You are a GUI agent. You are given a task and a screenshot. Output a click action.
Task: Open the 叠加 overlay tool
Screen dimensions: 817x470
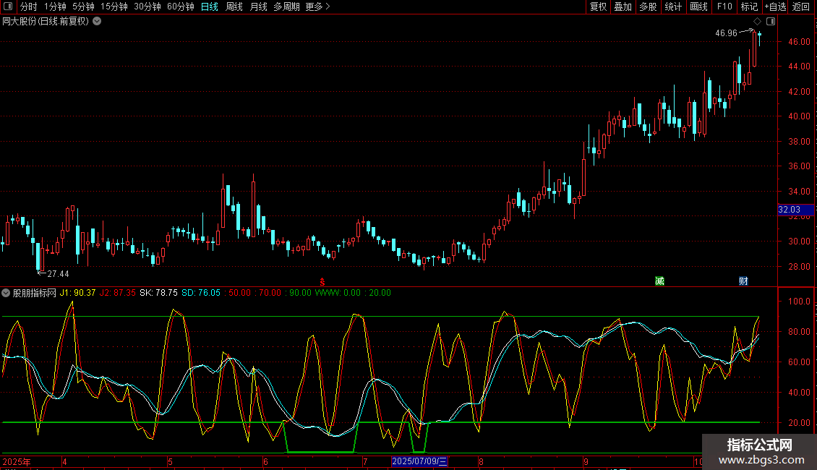coord(623,7)
